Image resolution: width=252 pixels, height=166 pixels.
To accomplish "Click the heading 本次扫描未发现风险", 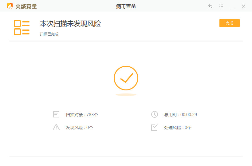I will coord(70,24).
